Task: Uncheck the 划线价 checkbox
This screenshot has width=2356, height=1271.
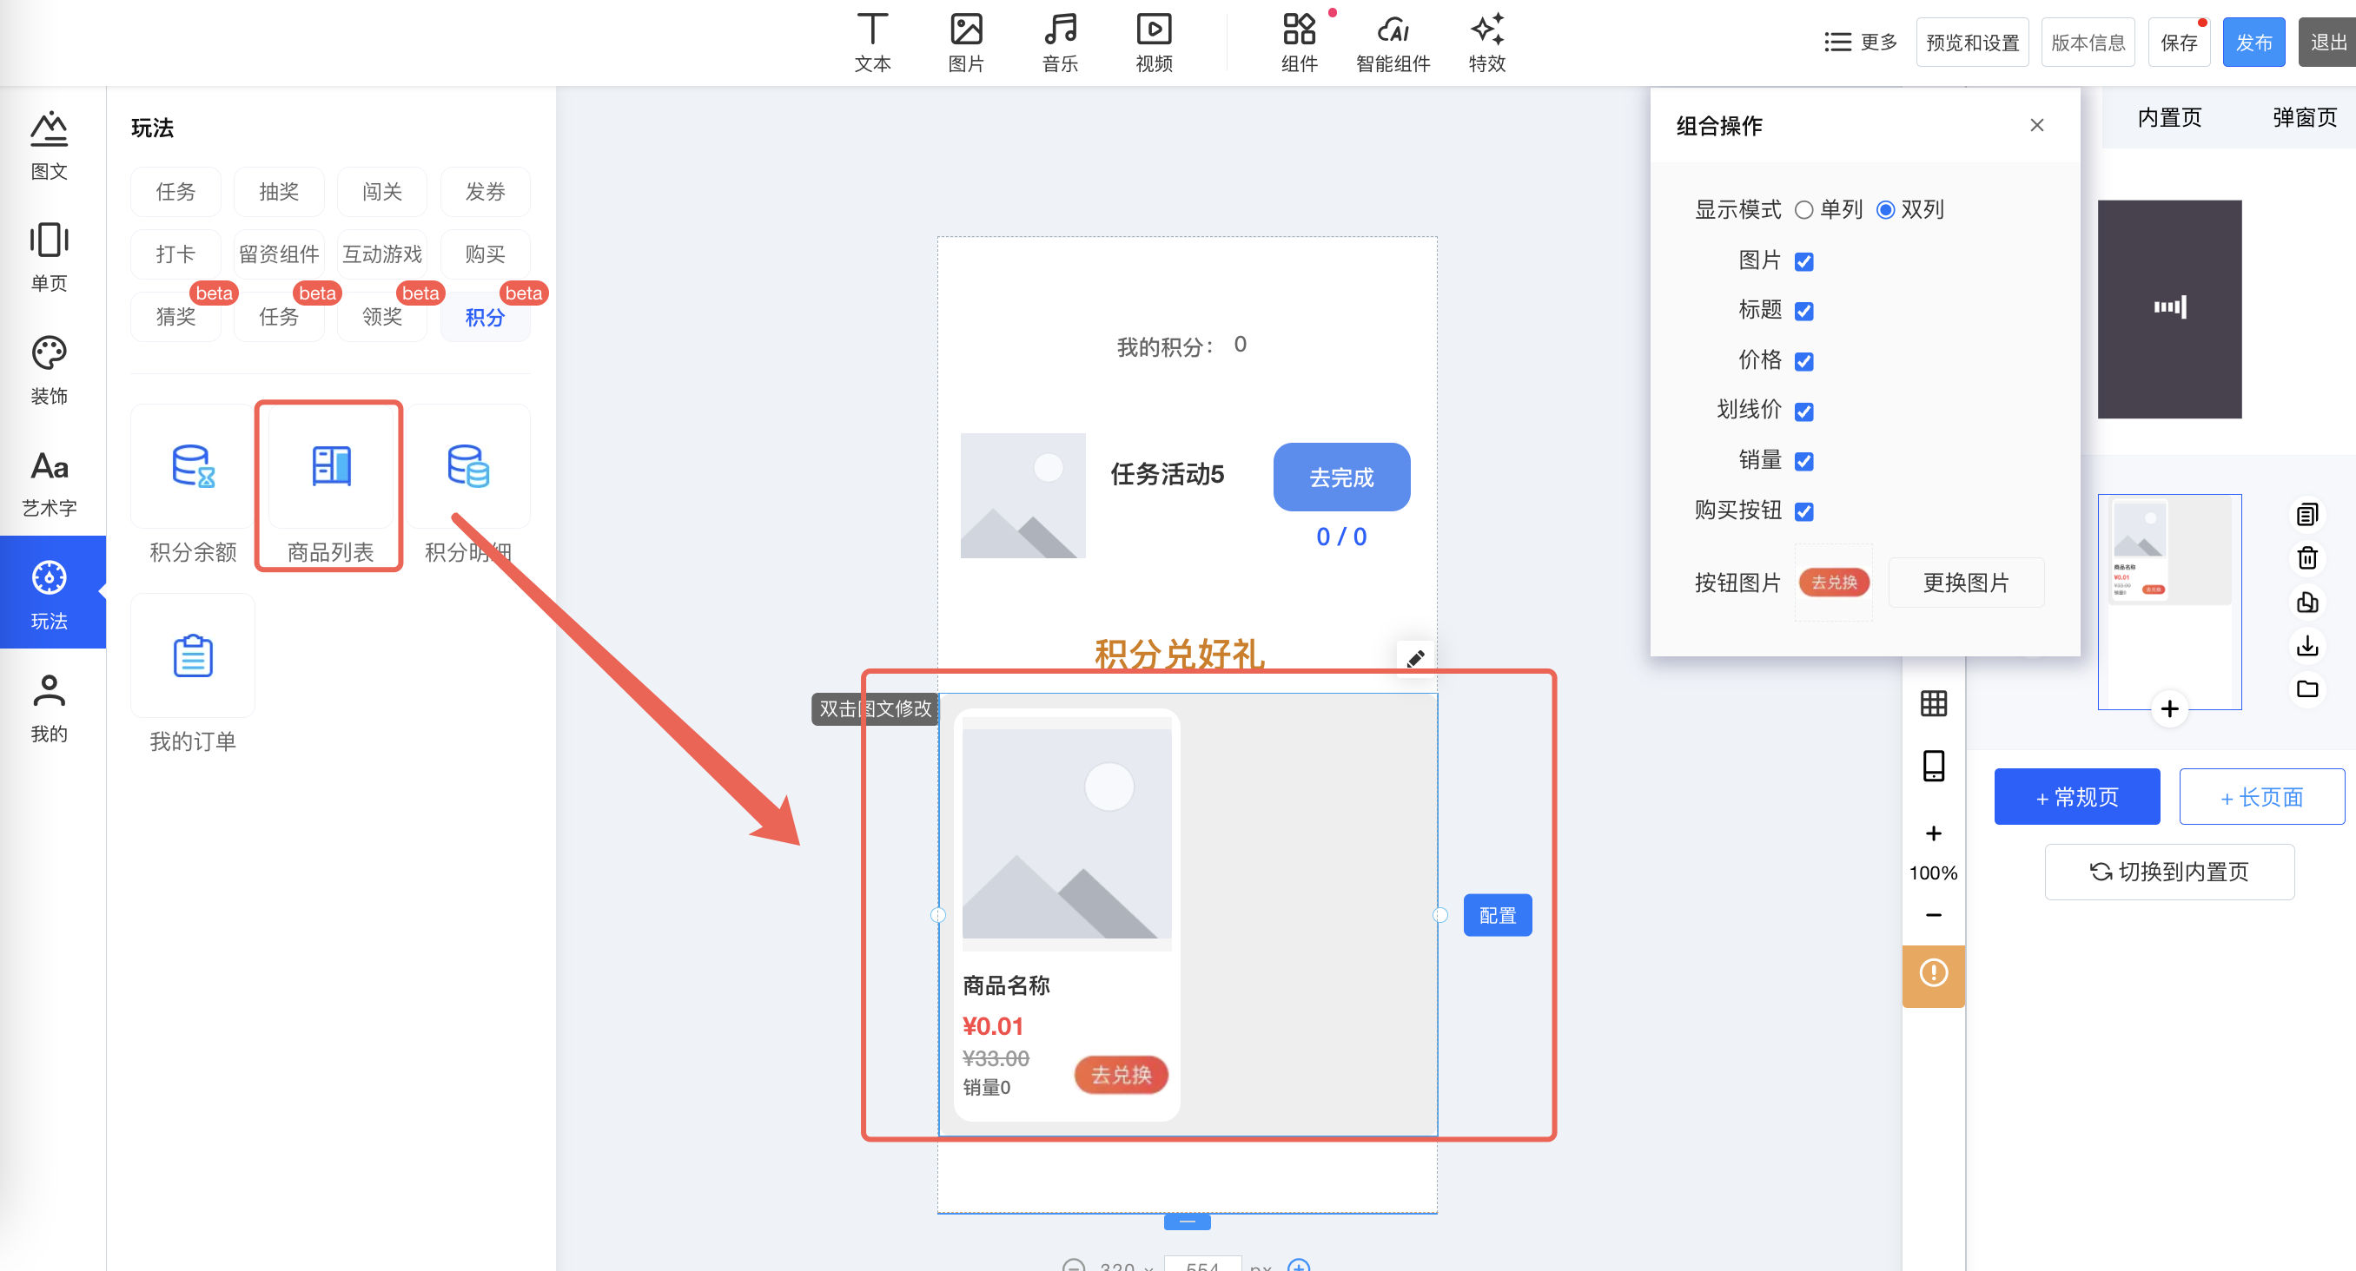Action: (1803, 412)
